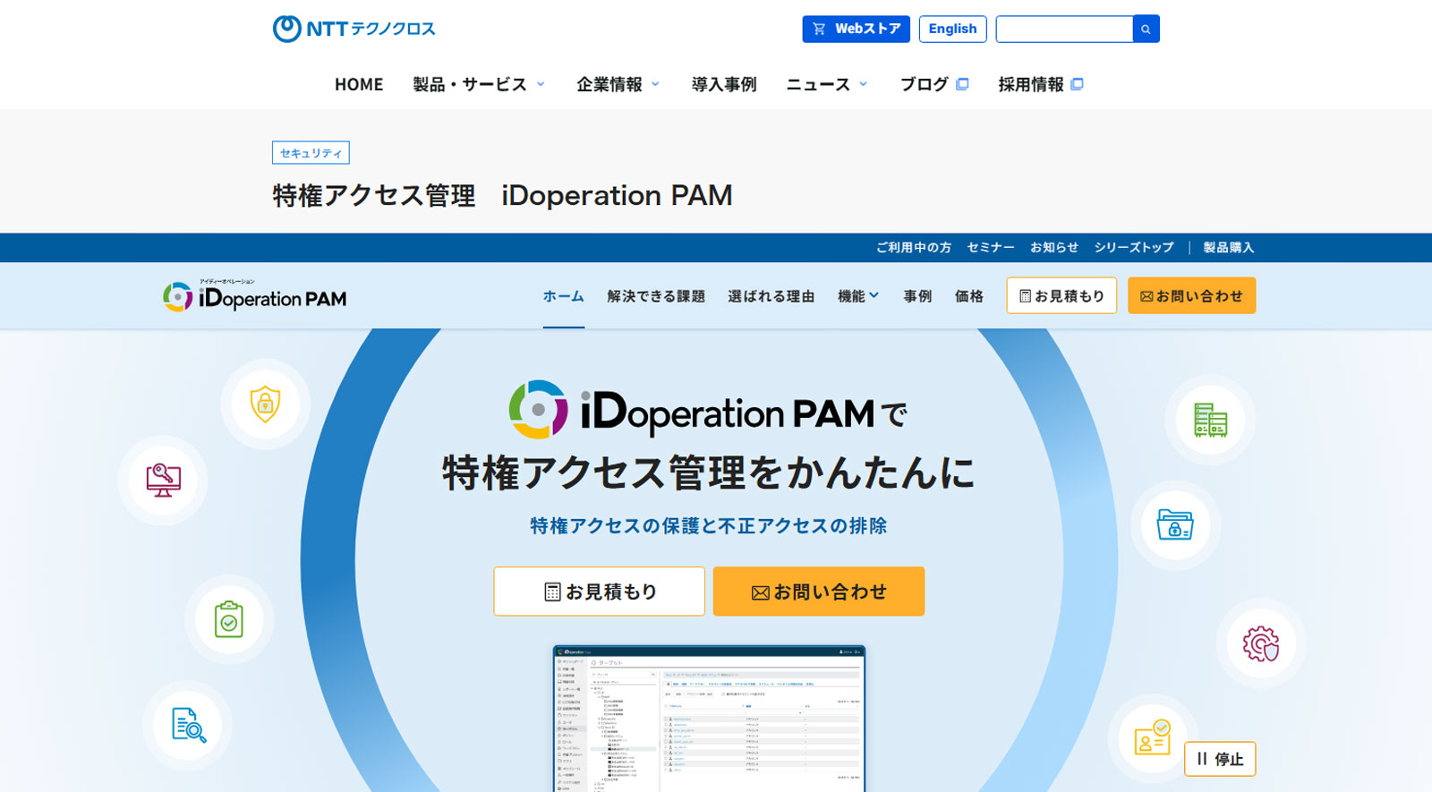
Task: Click the hero お見積もり button
Action: [x=599, y=592]
